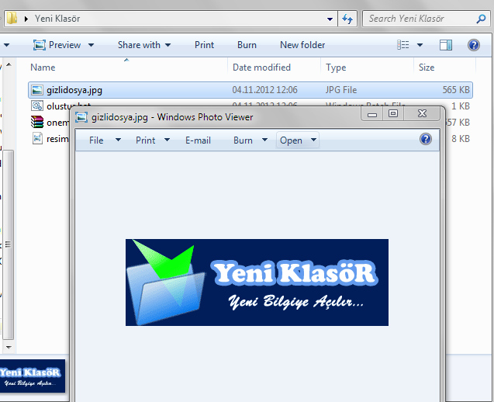This screenshot has width=494, height=402.
Task: Click the change view icon in Explorer
Action: tap(403, 45)
